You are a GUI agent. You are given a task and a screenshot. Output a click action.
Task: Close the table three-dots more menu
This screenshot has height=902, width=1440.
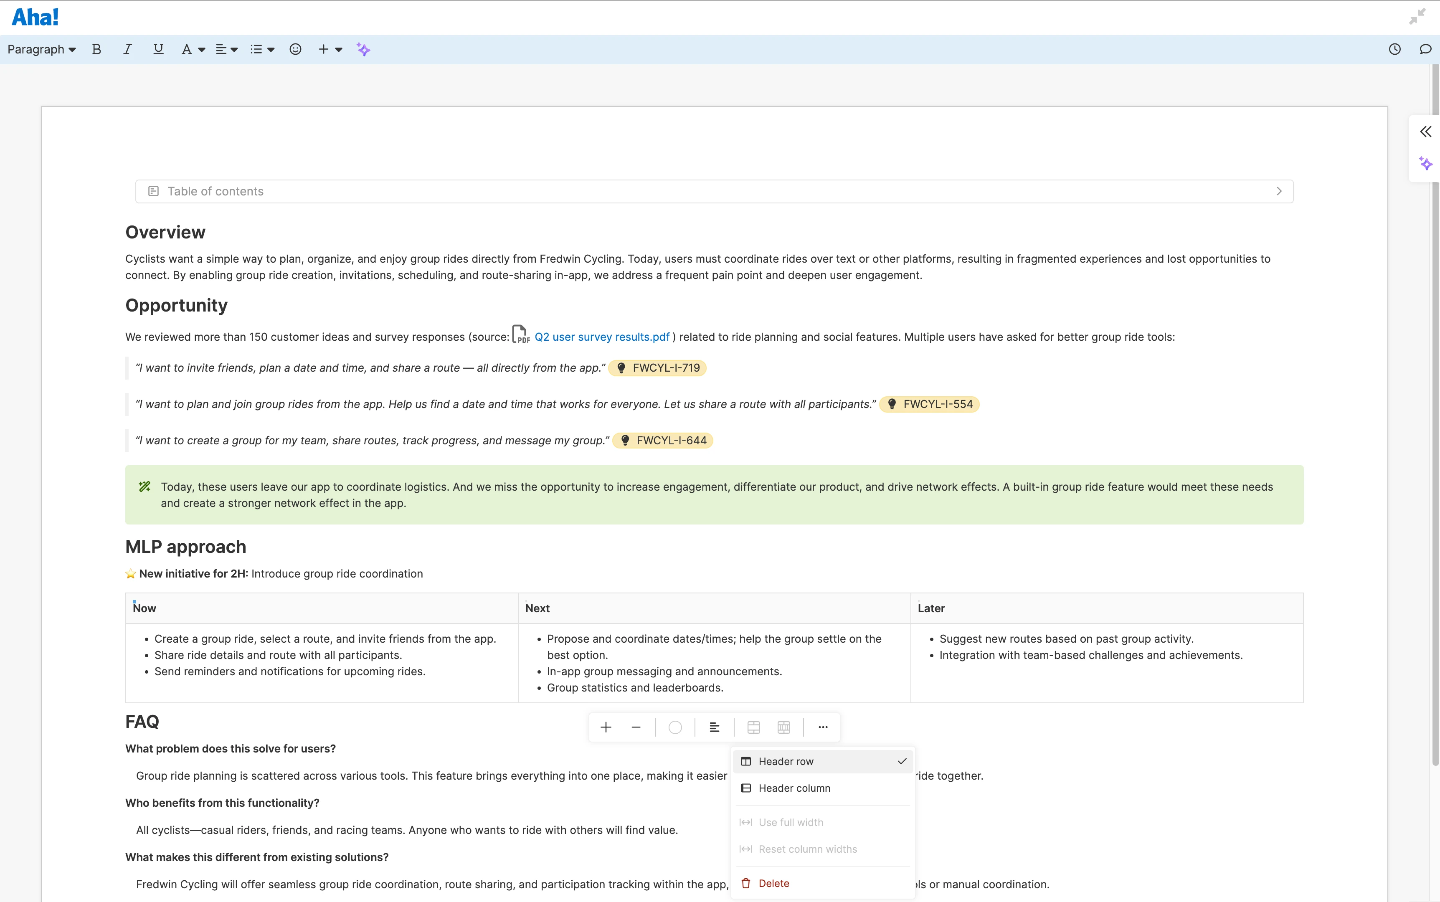(x=823, y=727)
